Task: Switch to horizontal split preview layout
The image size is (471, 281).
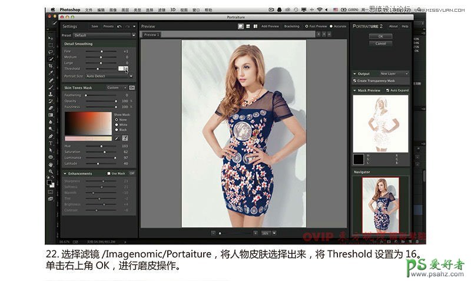Action: coord(248,27)
